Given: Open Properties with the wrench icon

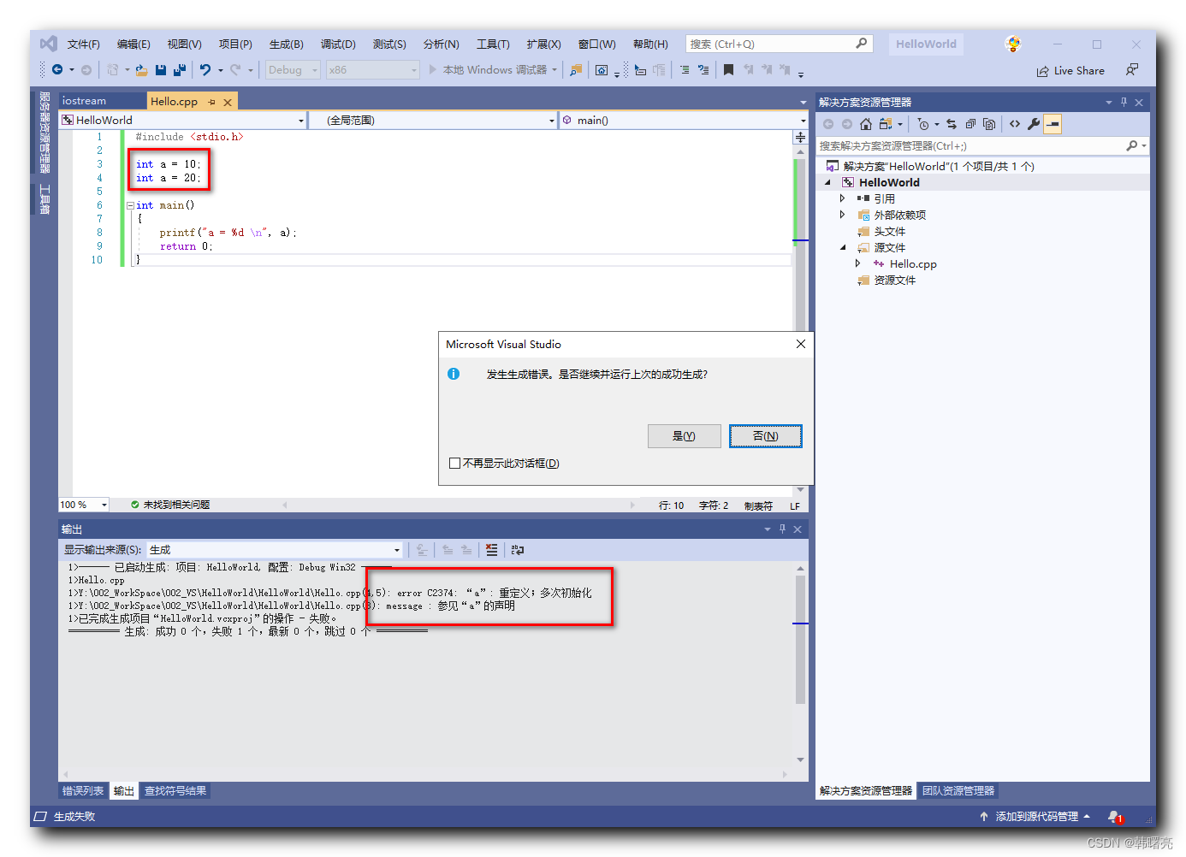Looking at the screenshot, I should point(1034,124).
